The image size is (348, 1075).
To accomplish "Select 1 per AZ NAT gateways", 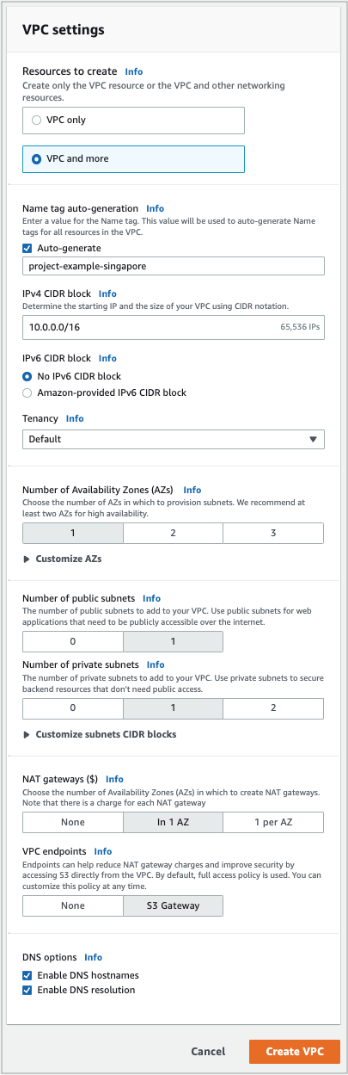I will 273,822.
